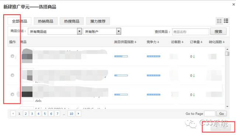Click the 商品名称 search field
The width and height of the screenshot is (236, 135).
coord(191,32)
